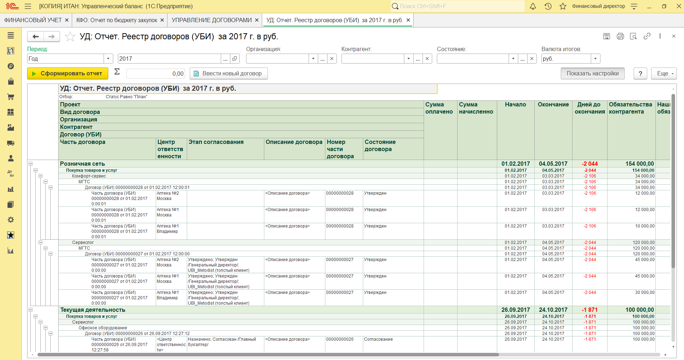Screen dimensions: 684x360
Task: Click the sum sigma icon
Action: pyautogui.click(x=117, y=72)
